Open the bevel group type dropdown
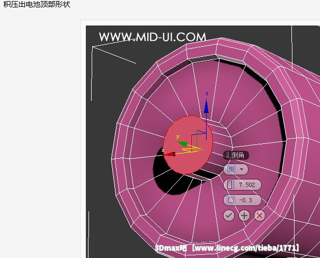Screen dimensions: 320x258 click(x=236, y=169)
